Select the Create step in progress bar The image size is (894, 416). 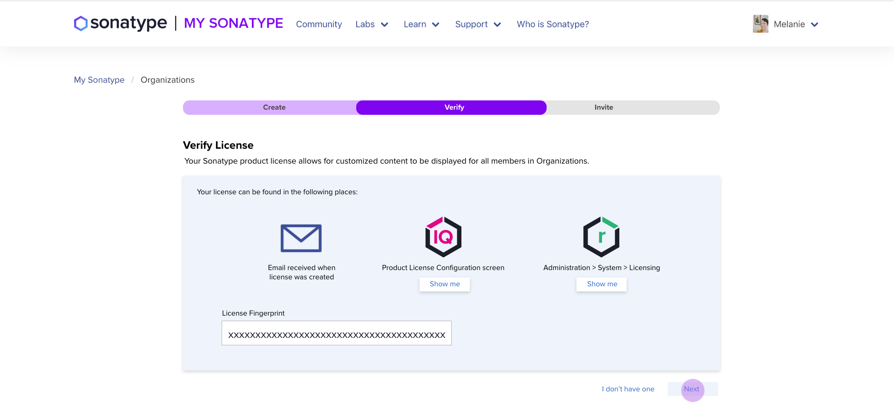tap(274, 107)
